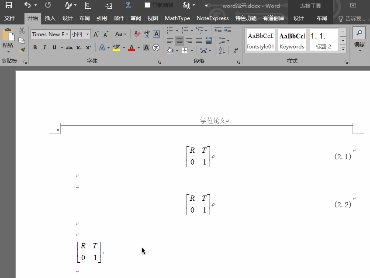Open the Aa change case dropdown
Viewport: 370px width, 278px height.
[x=121, y=34]
